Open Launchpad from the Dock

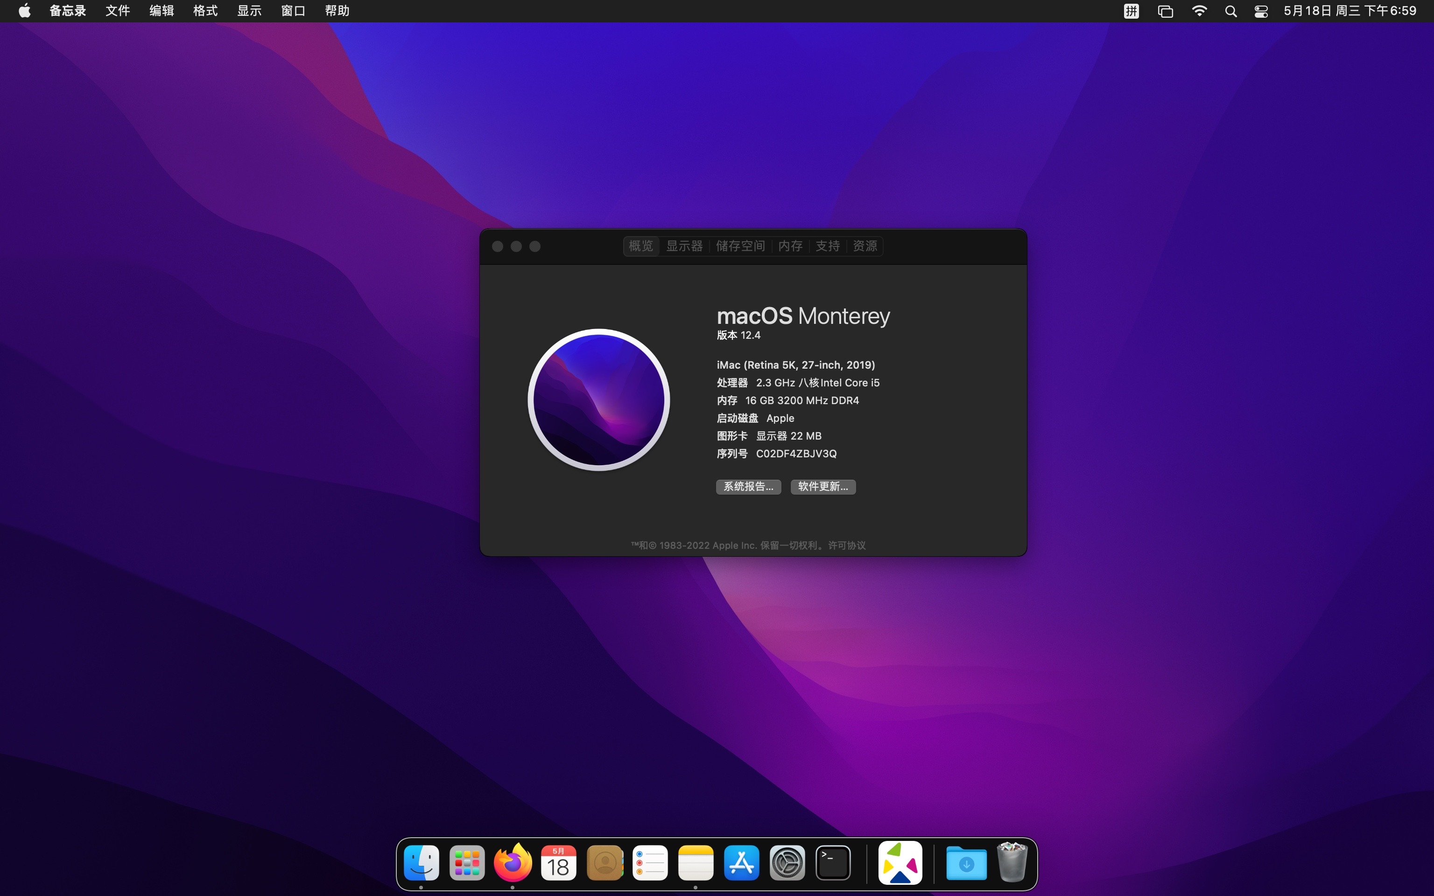(467, 863)
